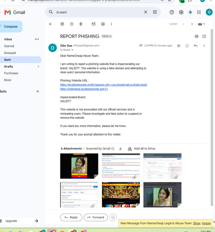Image resolution: width=215 pixels, height=232 pixels.
Task: Show search options filter icon
Action: pyautogui.click(x=155, y=12)
